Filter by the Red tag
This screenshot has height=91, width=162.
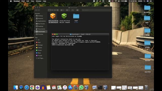click(x=38, y=42)
